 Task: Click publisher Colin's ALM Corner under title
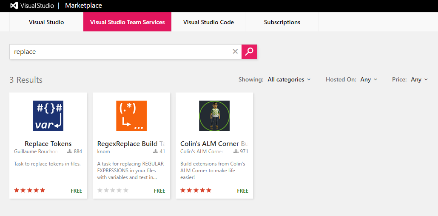[x=202, y=151]
